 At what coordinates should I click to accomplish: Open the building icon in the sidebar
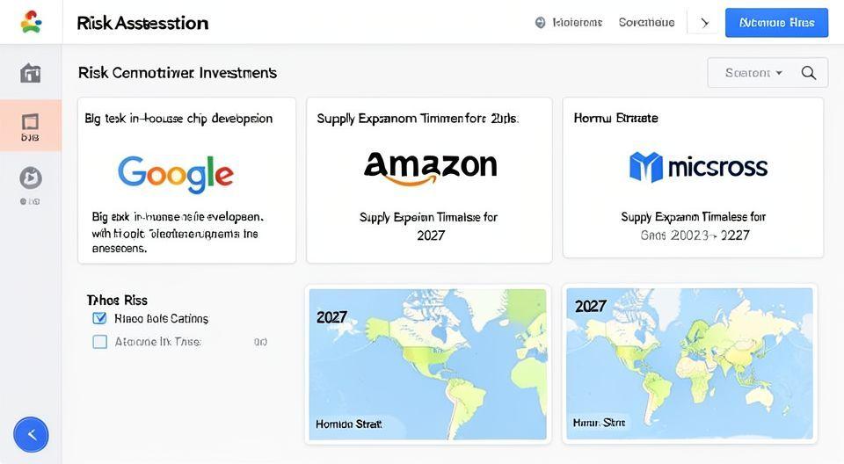31,73
